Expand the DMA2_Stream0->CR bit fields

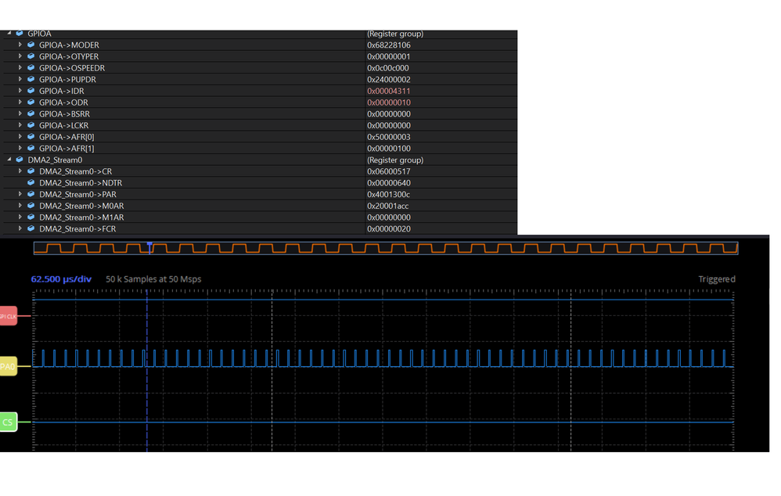coord(19,171)
